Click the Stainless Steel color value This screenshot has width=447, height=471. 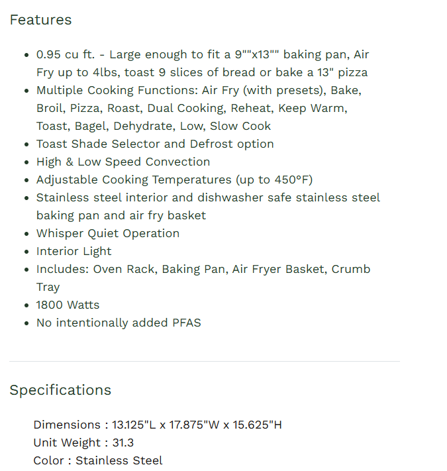coord(119,460)
